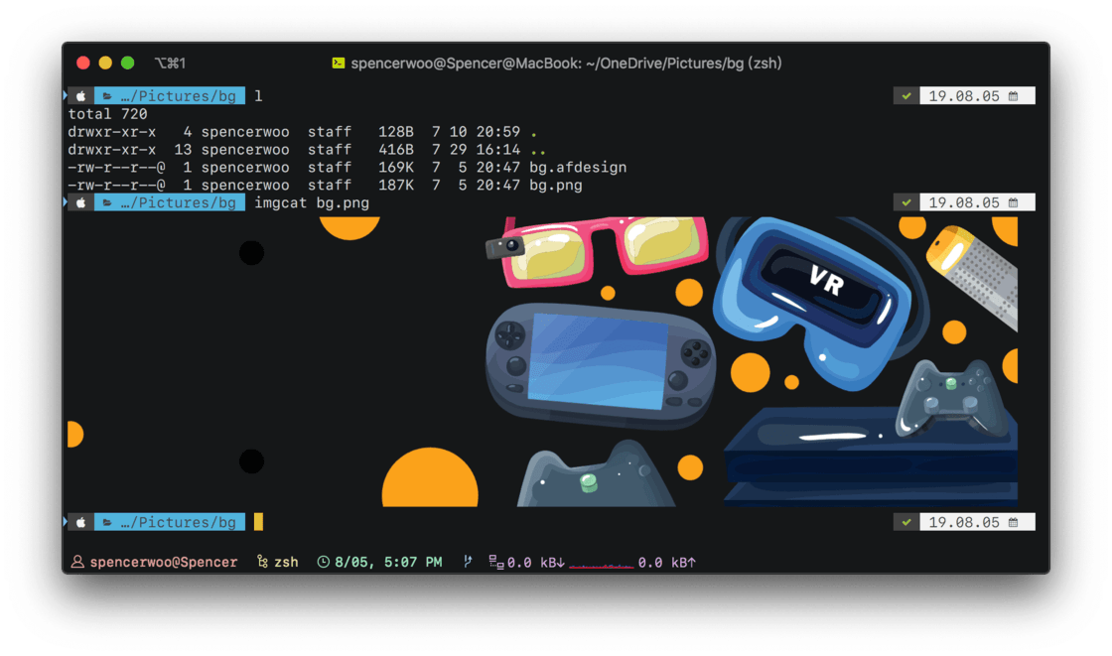Screen dimensions: 1112x656
Task: Click the 19.08.05 date on the imgcat prompt line
Action: pos(964,202)
